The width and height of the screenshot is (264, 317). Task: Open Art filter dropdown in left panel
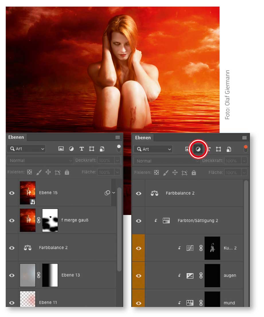click(x=26, y=149)
